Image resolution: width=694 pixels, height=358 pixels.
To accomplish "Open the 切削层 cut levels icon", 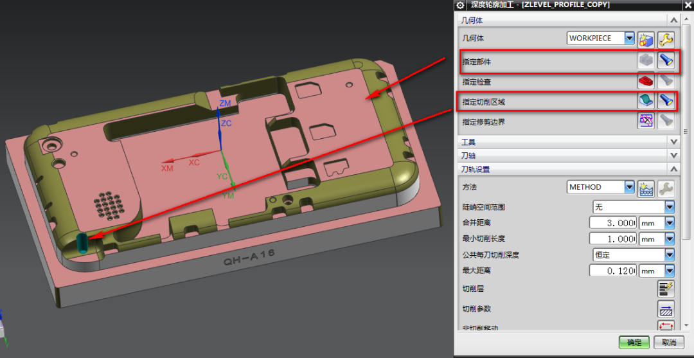I will 666,289.
